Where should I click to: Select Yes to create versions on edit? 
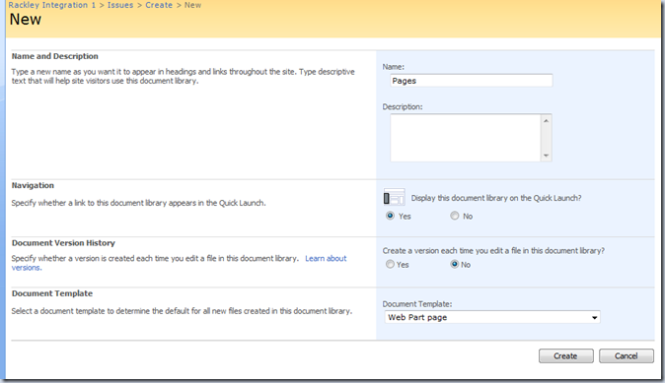390,264
